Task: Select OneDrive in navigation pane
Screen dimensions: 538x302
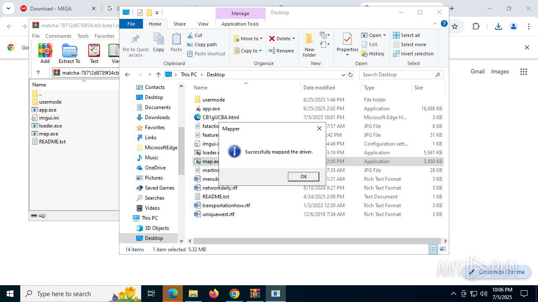Action: (155, 168)
